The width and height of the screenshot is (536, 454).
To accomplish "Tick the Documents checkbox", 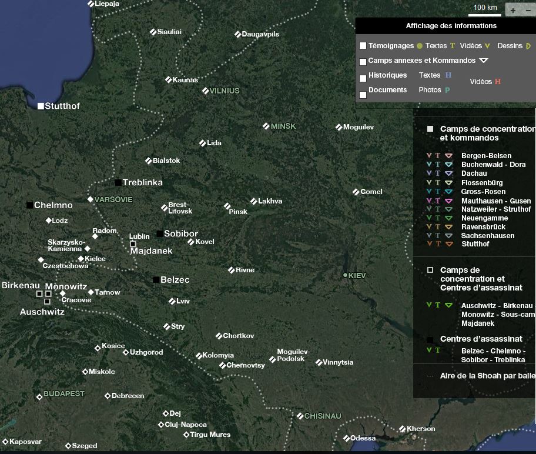I will [363, 94].
